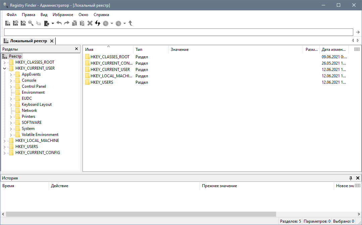Open dropdown arrow next to export icon
Image resolution: width=362 pixels, height=225 pixels.
point(53,23)
